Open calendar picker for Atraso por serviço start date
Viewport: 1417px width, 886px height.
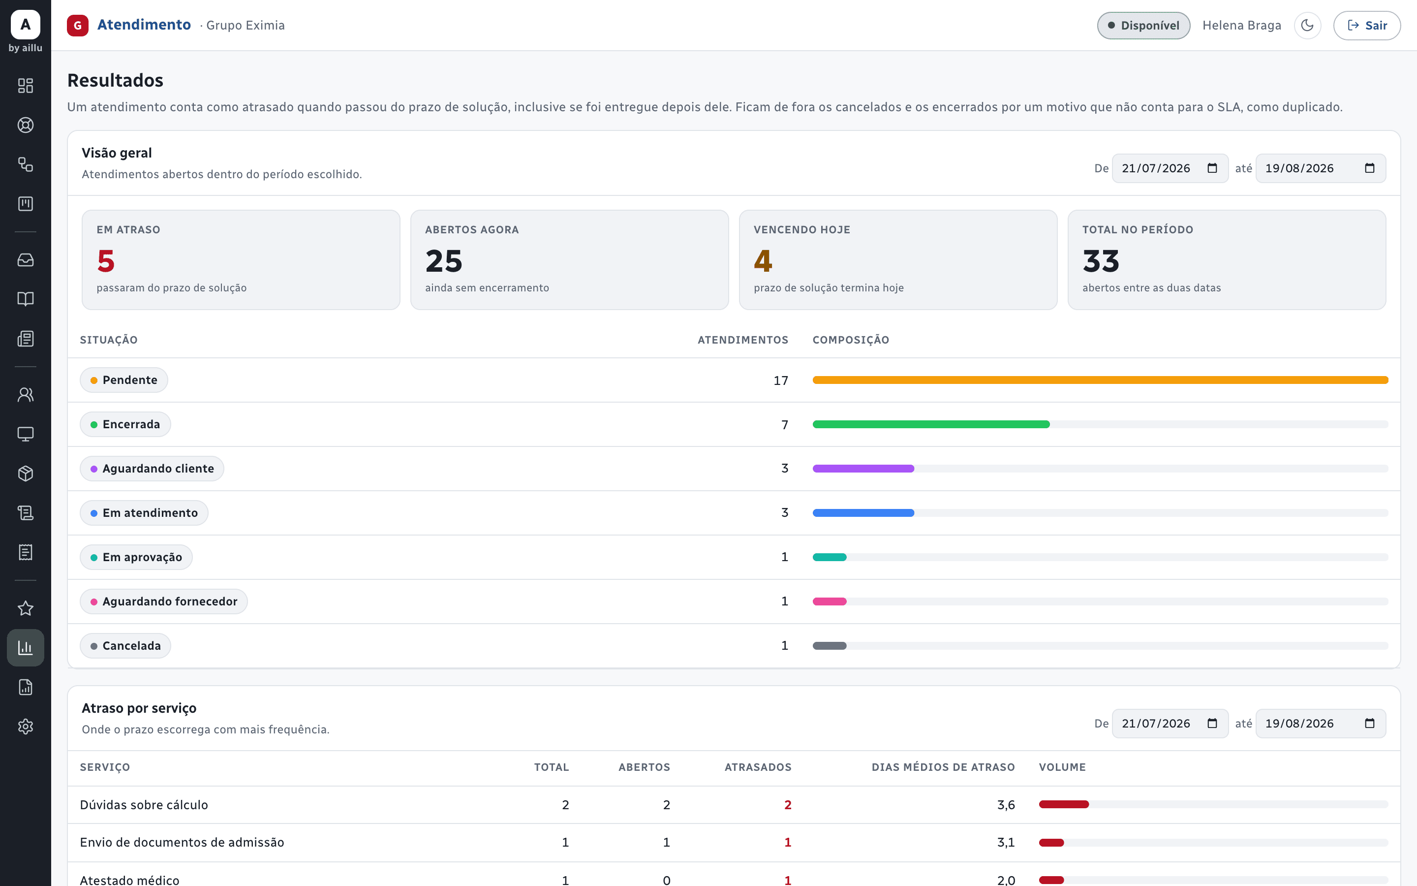click(x=1212, y=723)
